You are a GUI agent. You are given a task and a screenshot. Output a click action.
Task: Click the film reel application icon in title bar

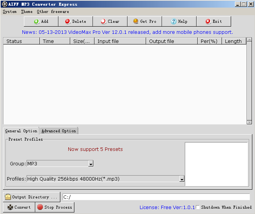tap(5, 4)
